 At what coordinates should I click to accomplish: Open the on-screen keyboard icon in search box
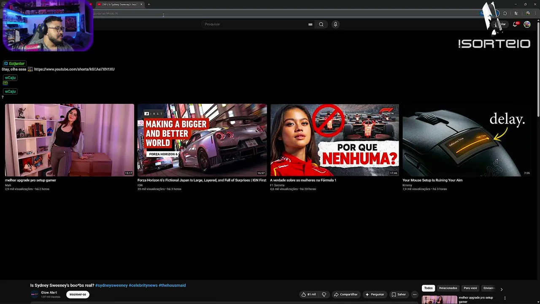pos(310,24)
